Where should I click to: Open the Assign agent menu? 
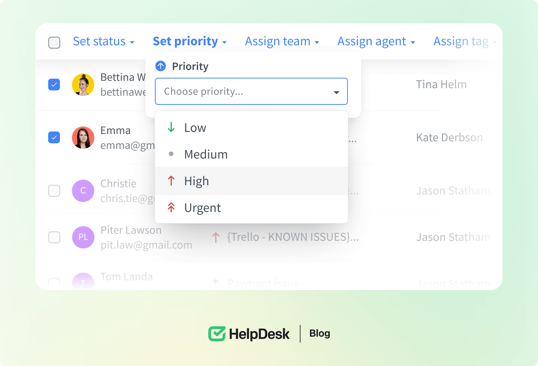coord(376,42)
